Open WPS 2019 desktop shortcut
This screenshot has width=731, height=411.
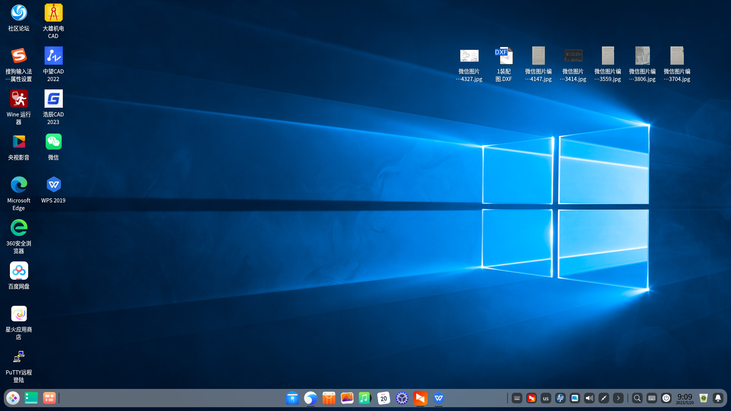tap(53, 185)
